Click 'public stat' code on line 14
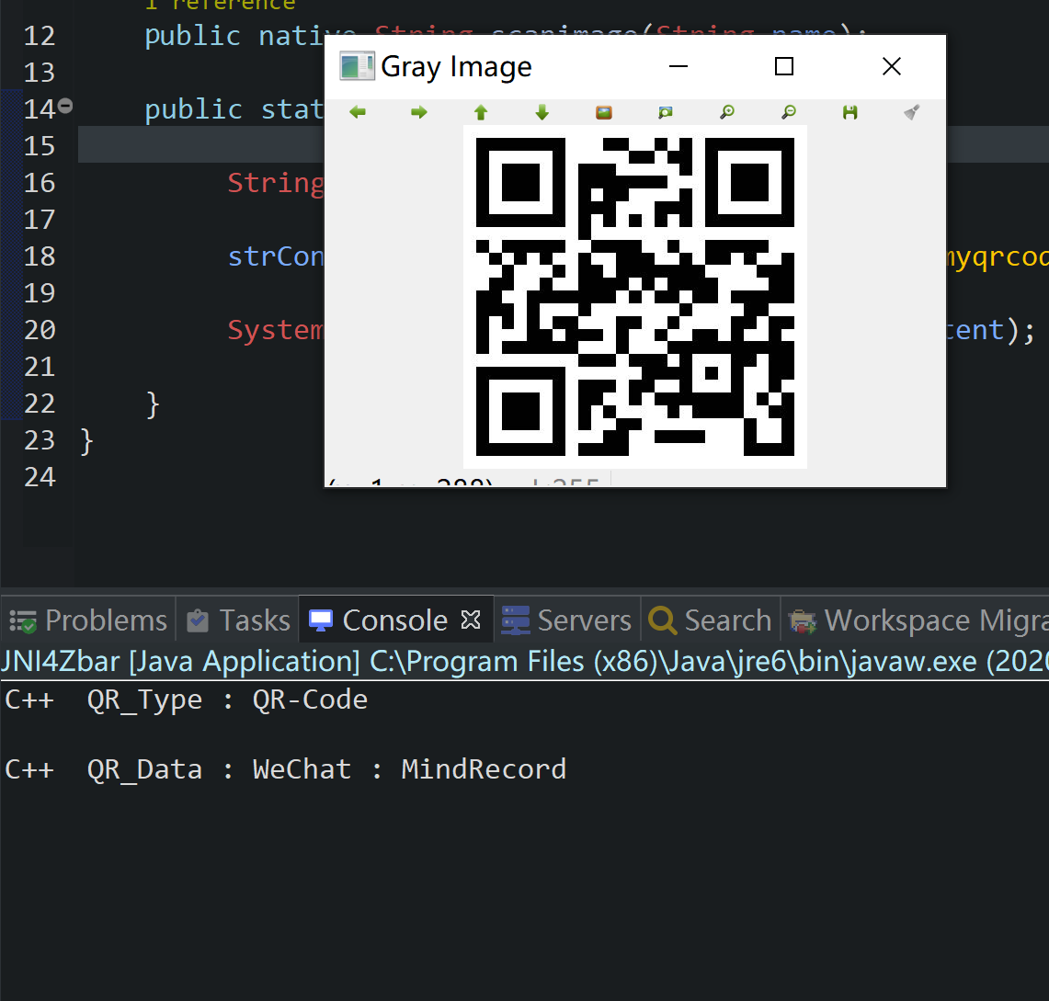This screenshot has width=1049, height=1001. (x=234, y=109)
